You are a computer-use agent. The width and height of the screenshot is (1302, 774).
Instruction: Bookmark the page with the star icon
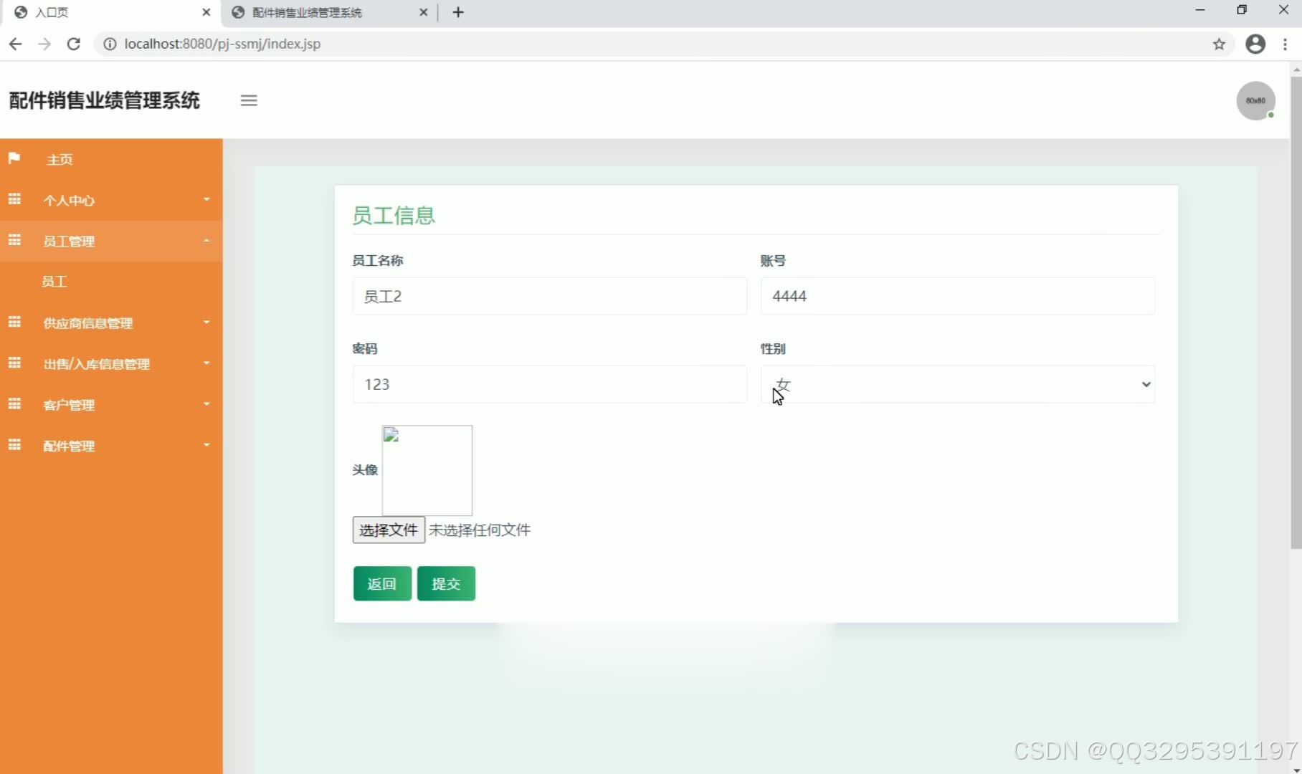point(1219,44)
